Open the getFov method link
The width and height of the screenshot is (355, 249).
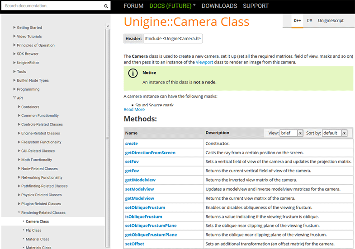132,171
